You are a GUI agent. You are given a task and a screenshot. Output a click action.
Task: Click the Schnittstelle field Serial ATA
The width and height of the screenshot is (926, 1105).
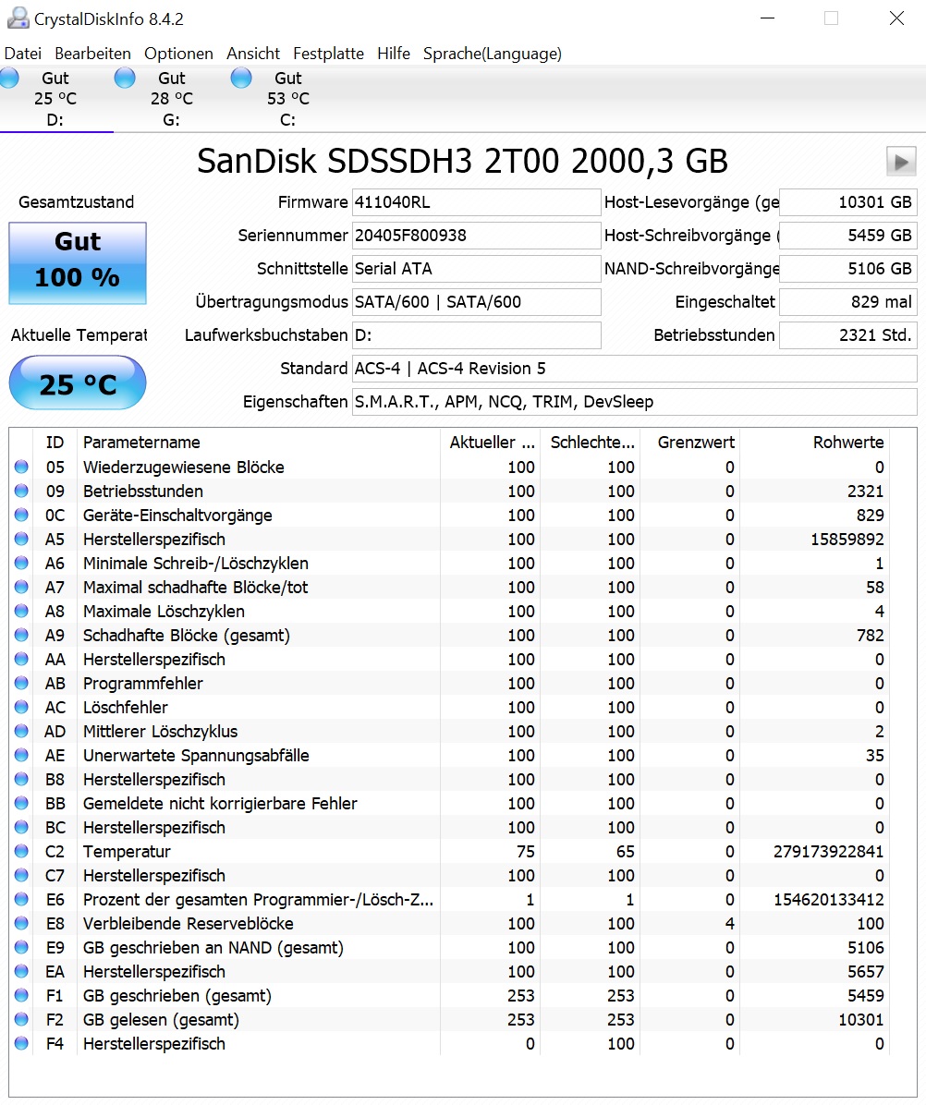[476, 269]
